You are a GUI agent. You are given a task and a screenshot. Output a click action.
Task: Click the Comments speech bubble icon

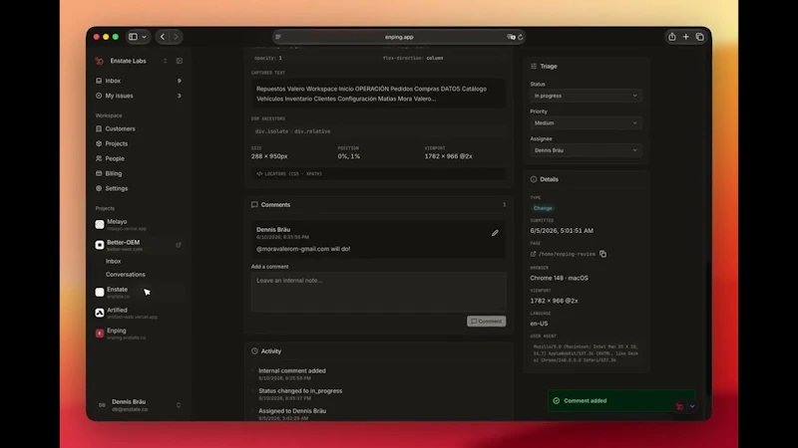(254, 205)
